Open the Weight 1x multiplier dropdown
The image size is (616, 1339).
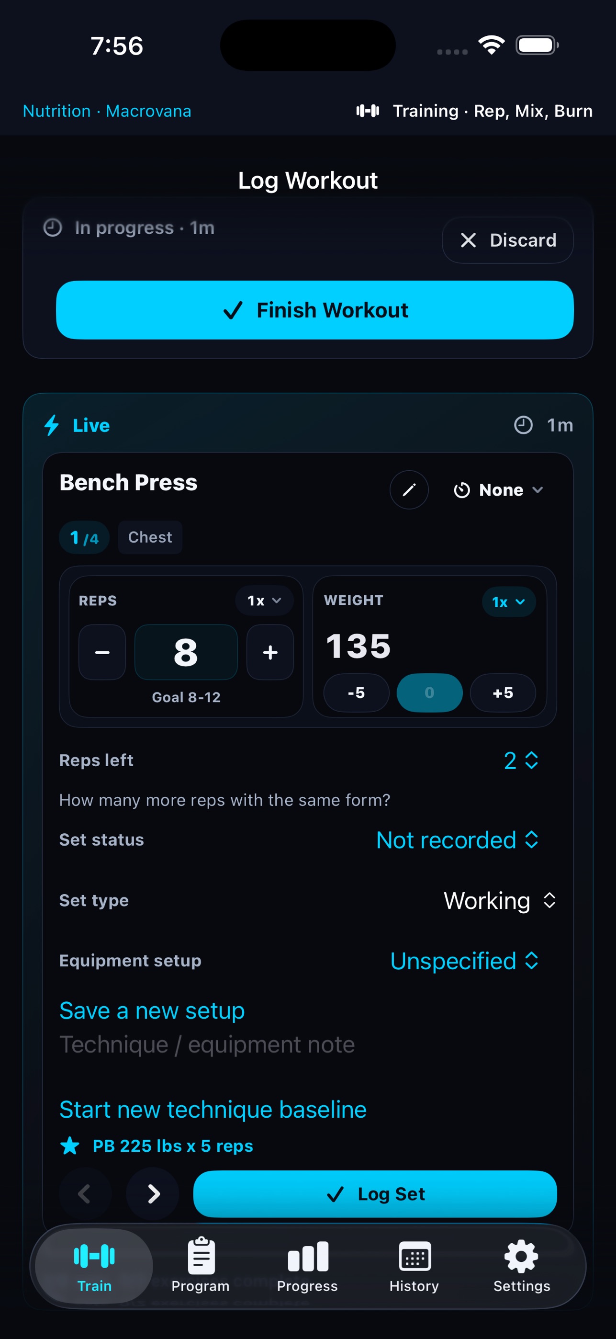[x=509, y=602]
